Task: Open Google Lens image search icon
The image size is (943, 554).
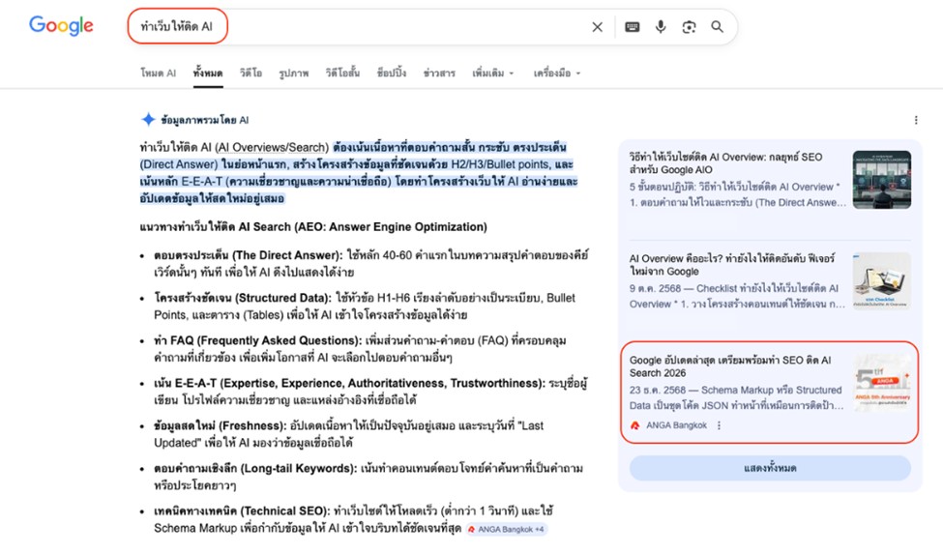Action: pyautogui.click(x=689, y=27)
